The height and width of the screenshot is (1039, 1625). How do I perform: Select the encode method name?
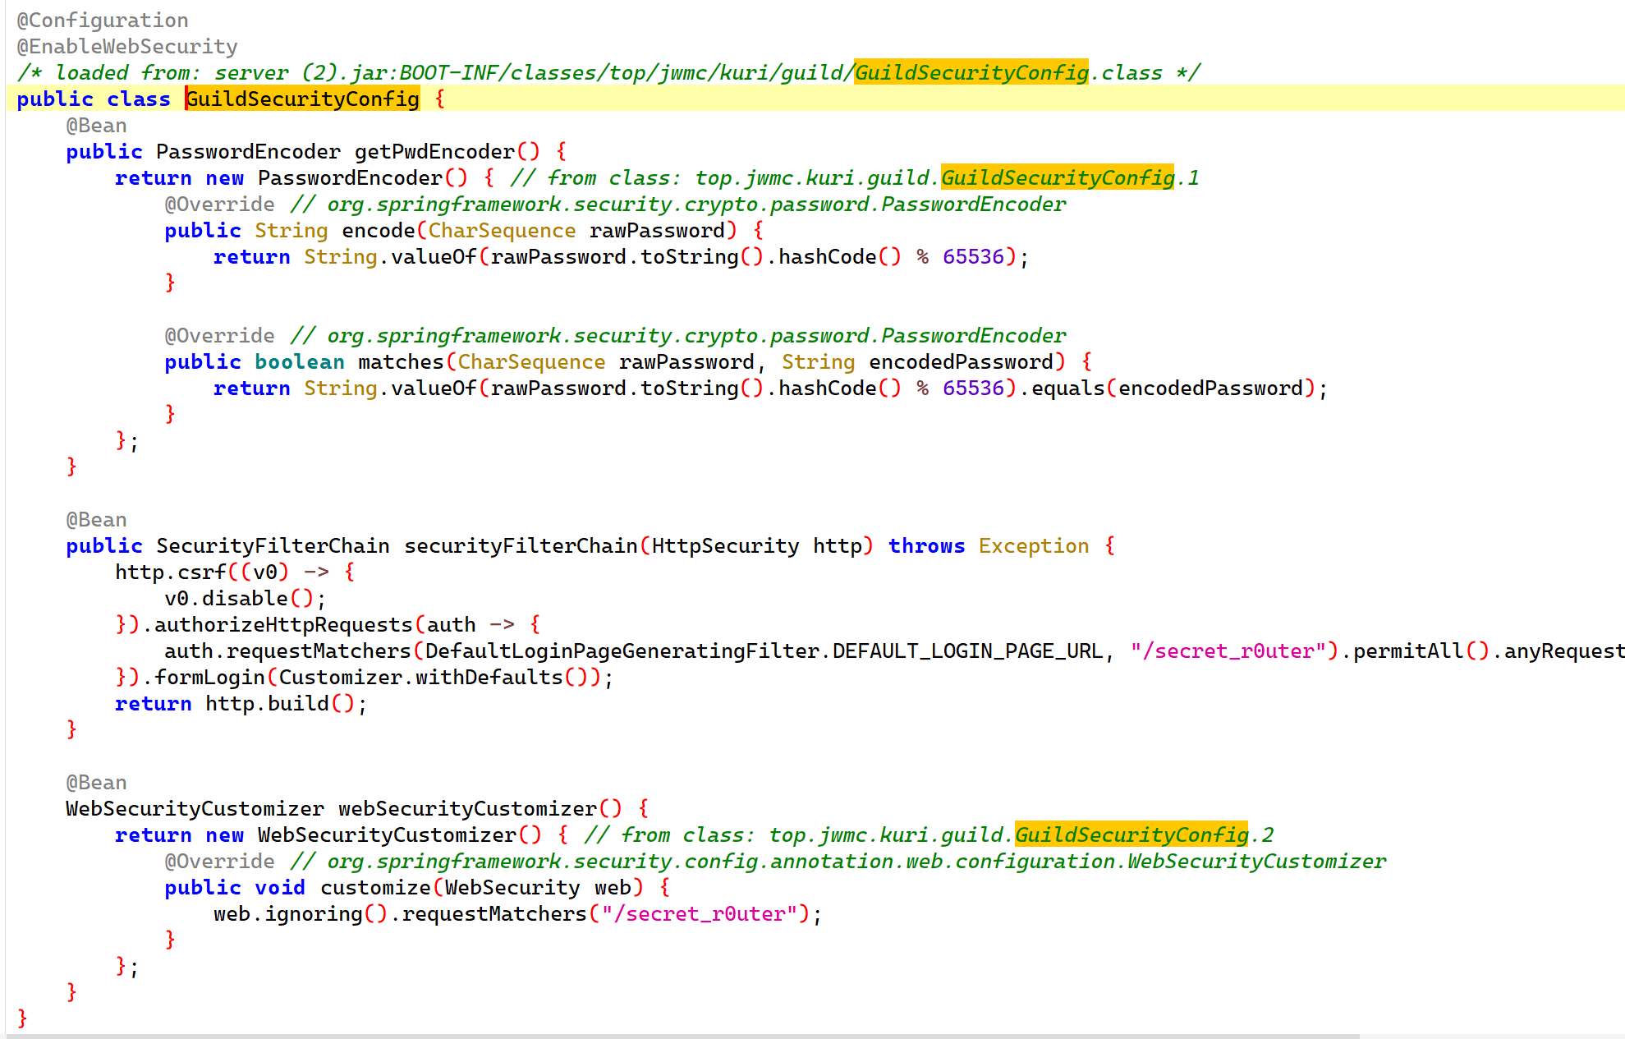click(x=379, y=231)
